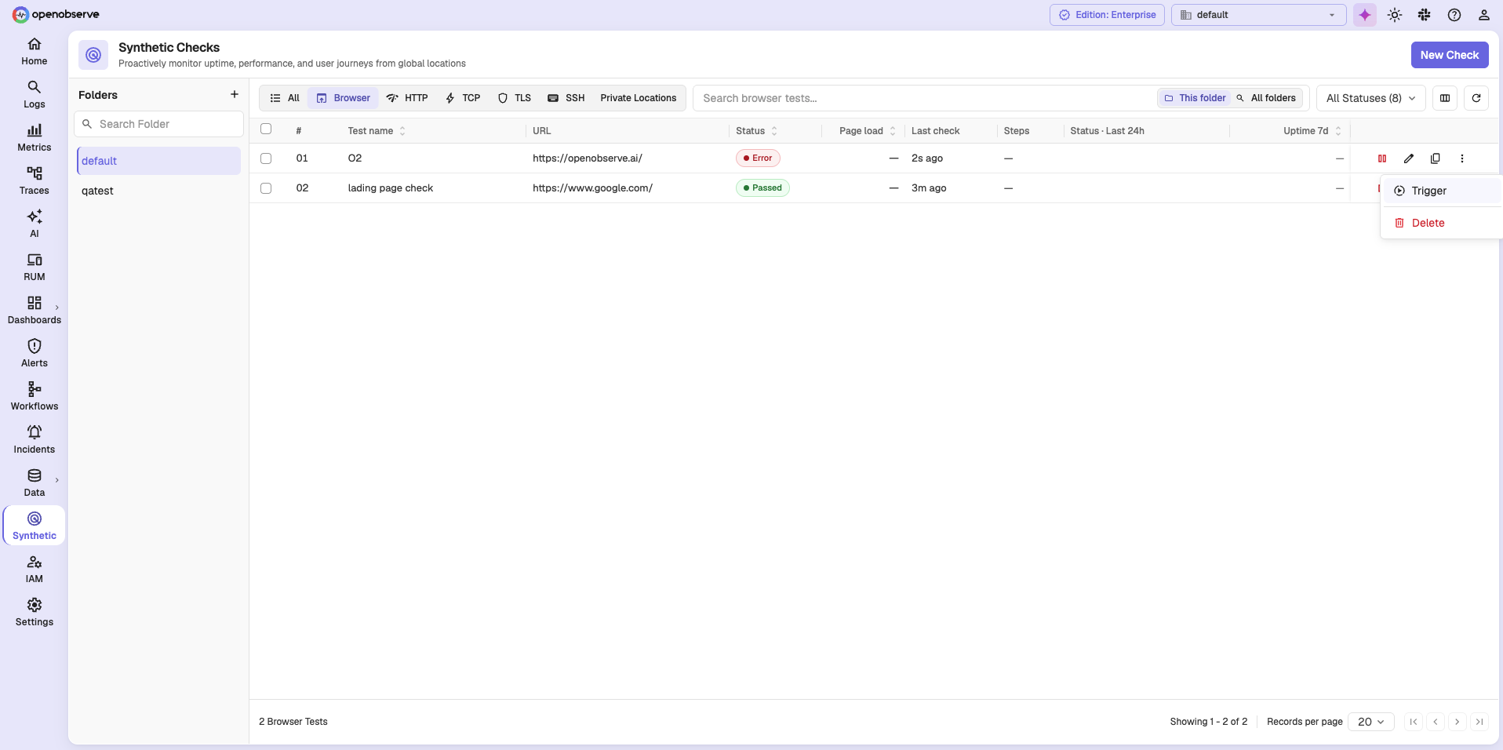Edit the O2 check with pencil icon
The width and height of the screenshot is (1503, 750).
click(x=1409, y=158)
